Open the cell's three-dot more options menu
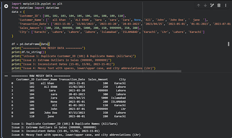The width and height of the screenshot is (232, 138). tap(226, 5)
